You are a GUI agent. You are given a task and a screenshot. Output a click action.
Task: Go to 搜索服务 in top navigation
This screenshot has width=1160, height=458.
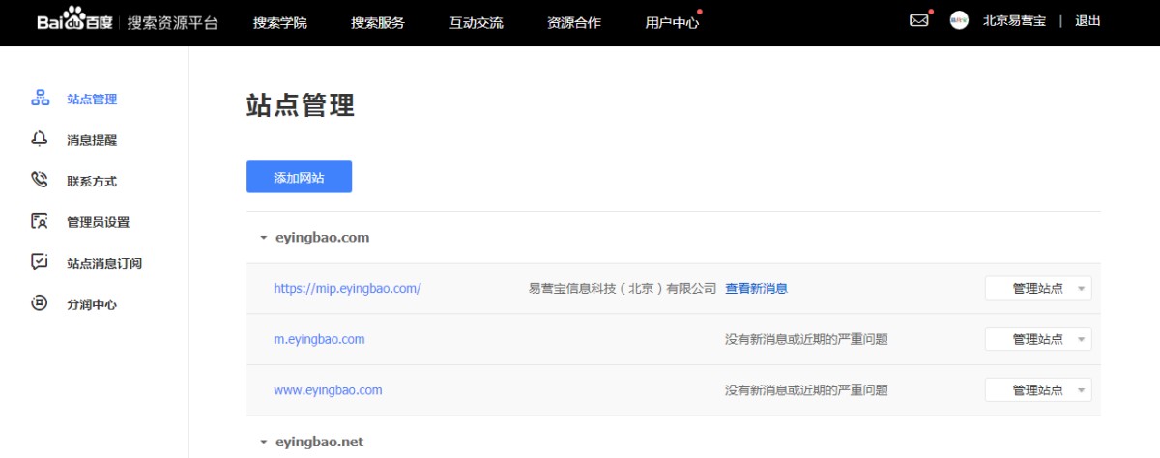[x=378, y=22]
